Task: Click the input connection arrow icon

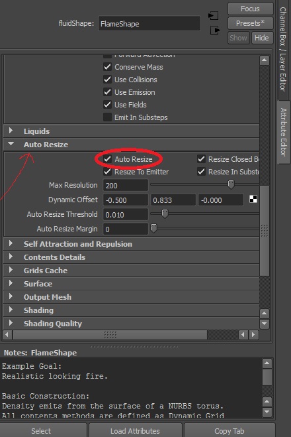Action: click(x=214, y=16)
